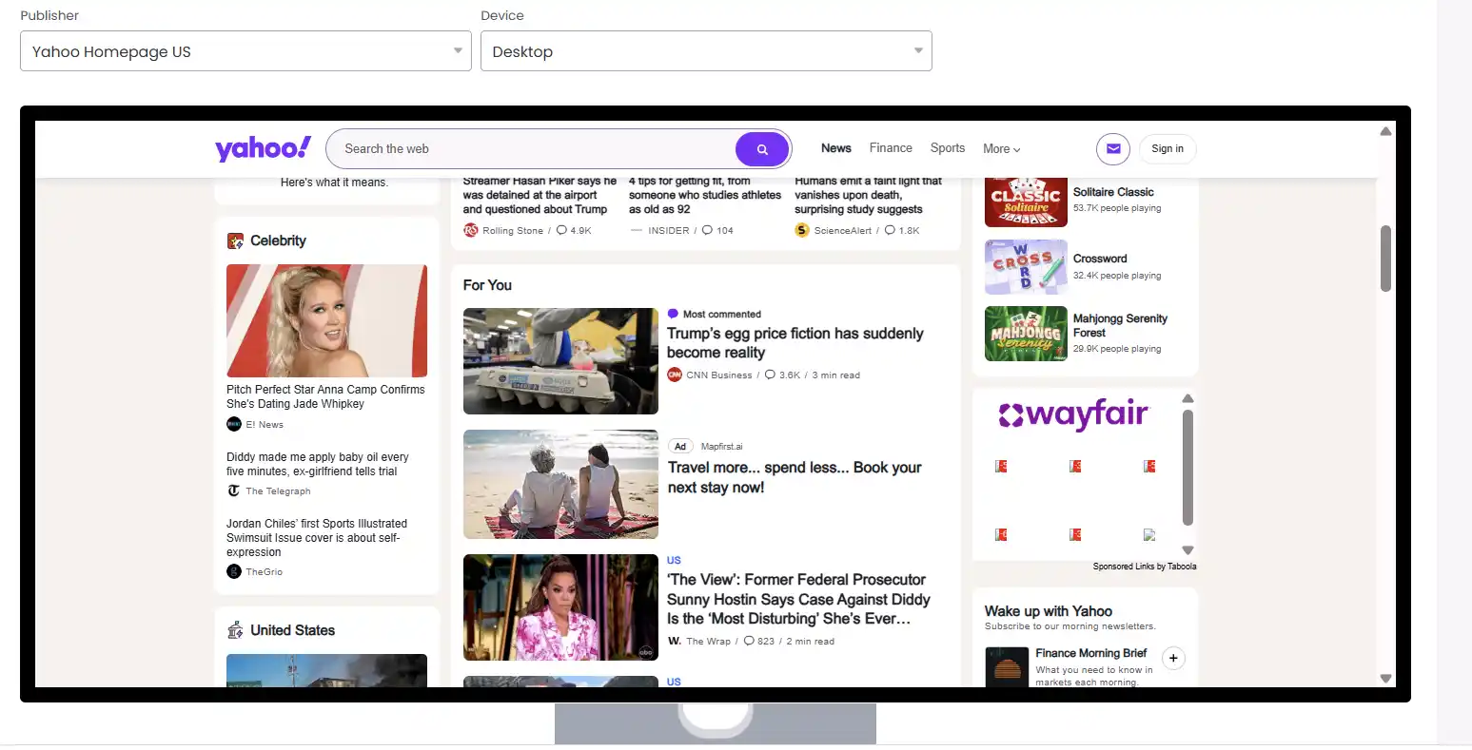The height and width of the screenshot is (750, 1472).
Task: Click the Ad badge on Mapfirst.ai
Action: point(680,446)
